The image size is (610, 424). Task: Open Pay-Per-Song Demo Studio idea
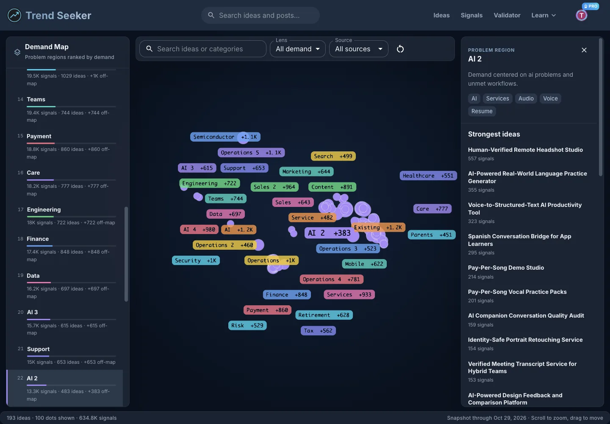[x=506, y=268]
